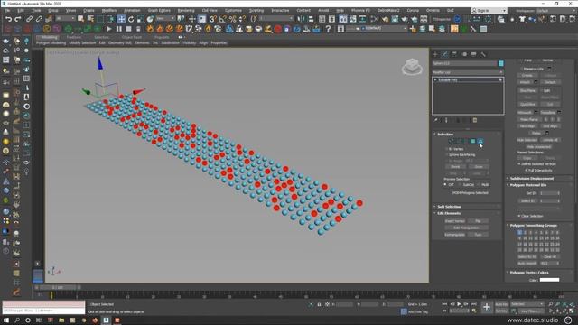This screenshot has width=578, height=325.
Task: Open the Rendering menu
Action: click(186, 11)
